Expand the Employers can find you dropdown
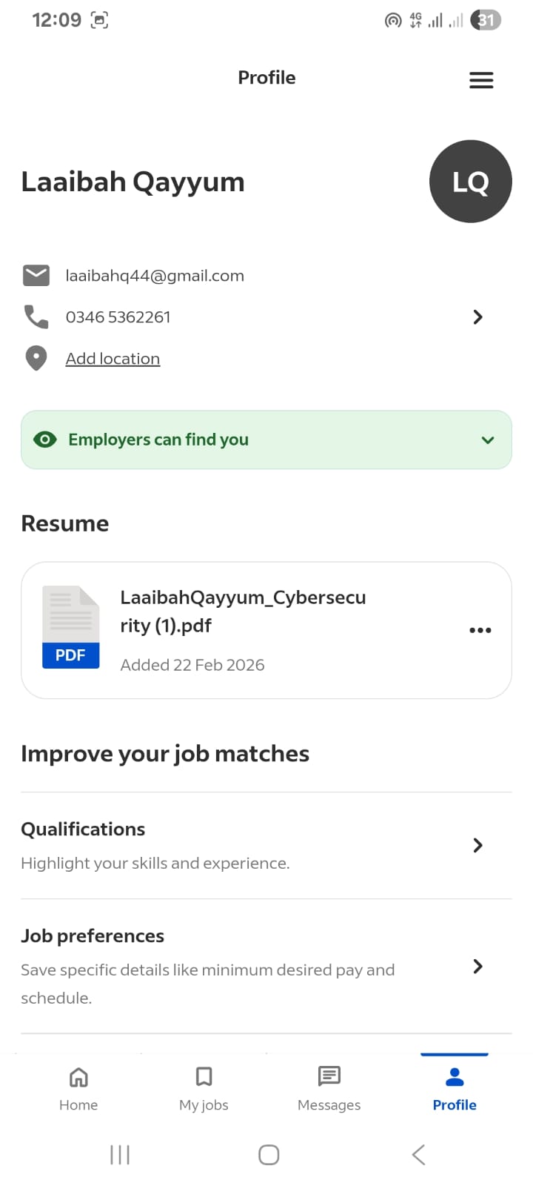Screen dimensions: 533x1186 488,440
